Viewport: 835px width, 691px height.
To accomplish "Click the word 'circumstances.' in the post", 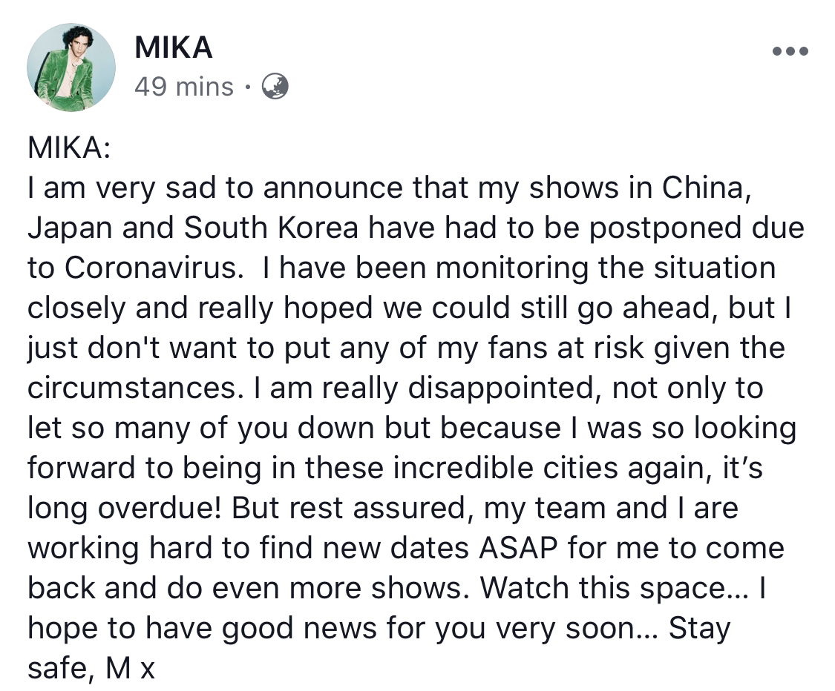I will (131, 388).
